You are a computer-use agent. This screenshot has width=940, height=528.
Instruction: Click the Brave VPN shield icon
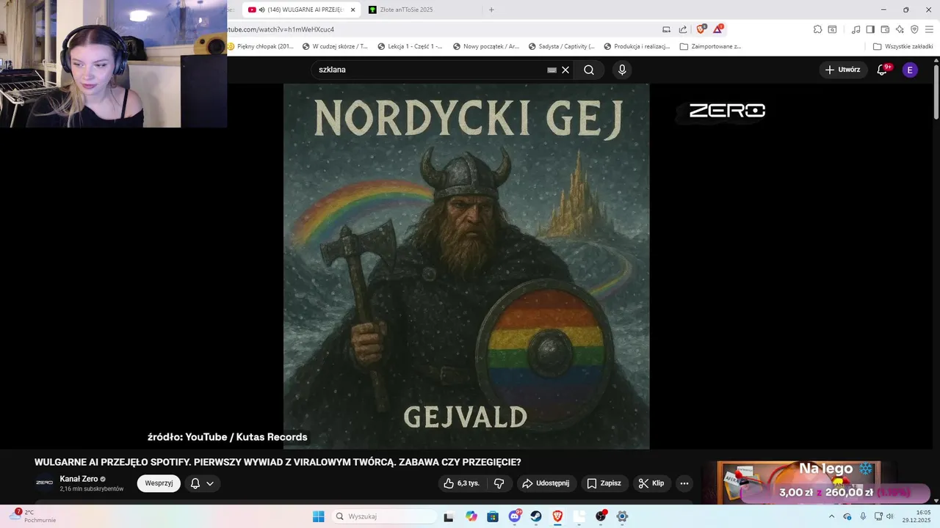tap(914, 29)
